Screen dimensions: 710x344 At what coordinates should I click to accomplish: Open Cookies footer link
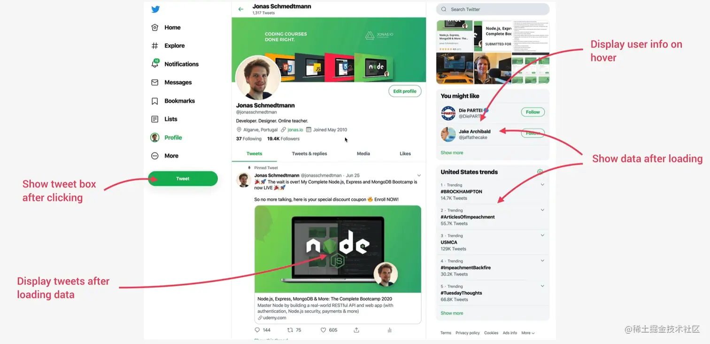[491, 333]
